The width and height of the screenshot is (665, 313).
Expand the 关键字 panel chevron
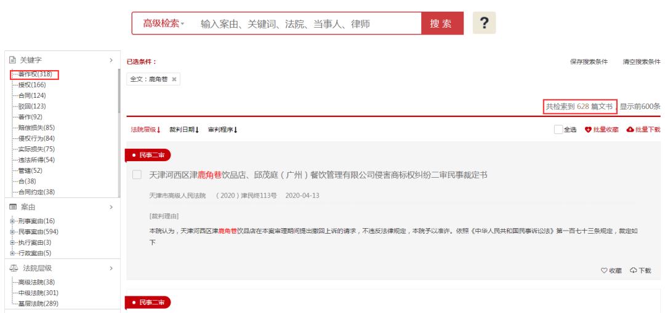[110, 60]
